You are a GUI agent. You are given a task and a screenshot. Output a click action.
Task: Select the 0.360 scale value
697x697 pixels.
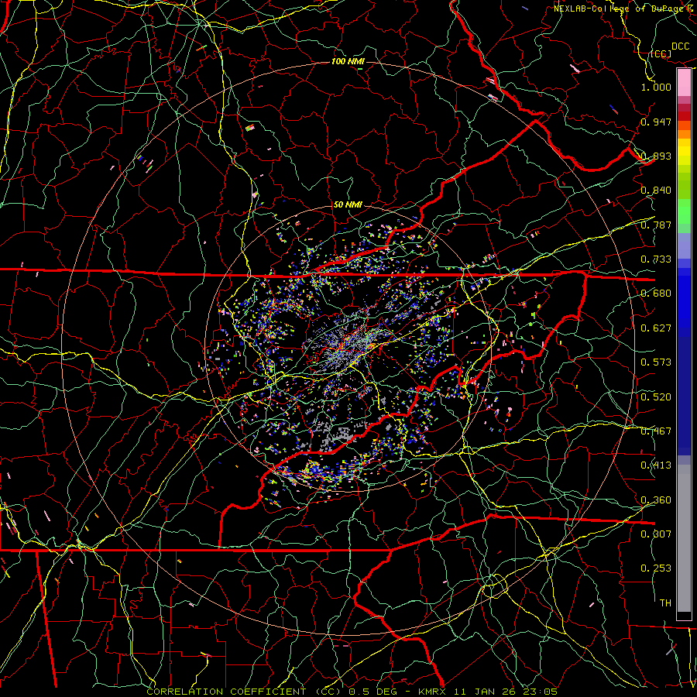pos(656,500)
